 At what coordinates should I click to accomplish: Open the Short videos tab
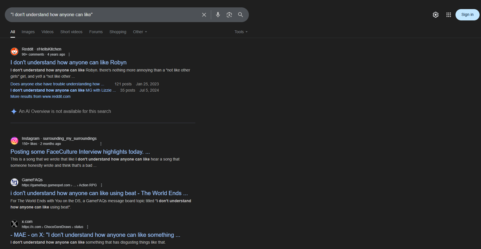pos(71,32)
